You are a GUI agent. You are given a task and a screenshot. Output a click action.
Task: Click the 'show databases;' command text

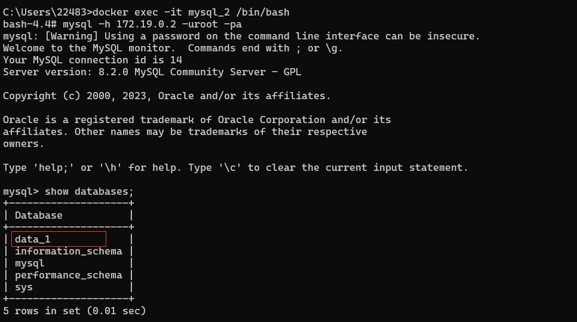89,192
